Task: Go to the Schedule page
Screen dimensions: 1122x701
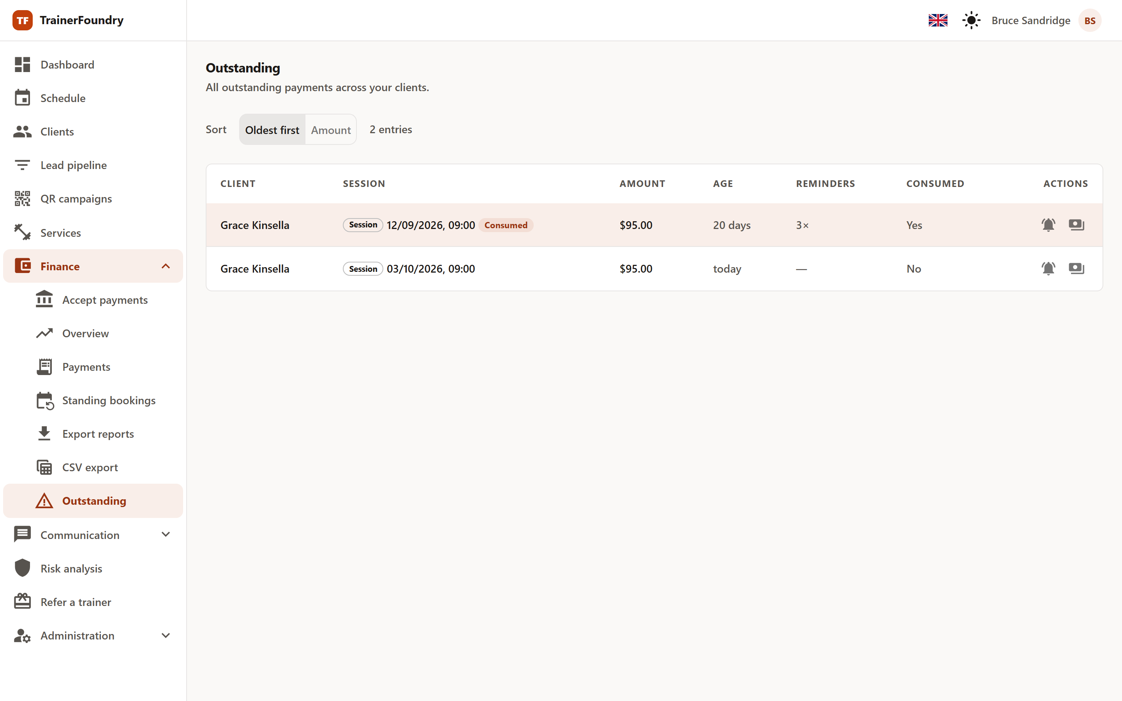Action: pos(93,98)
